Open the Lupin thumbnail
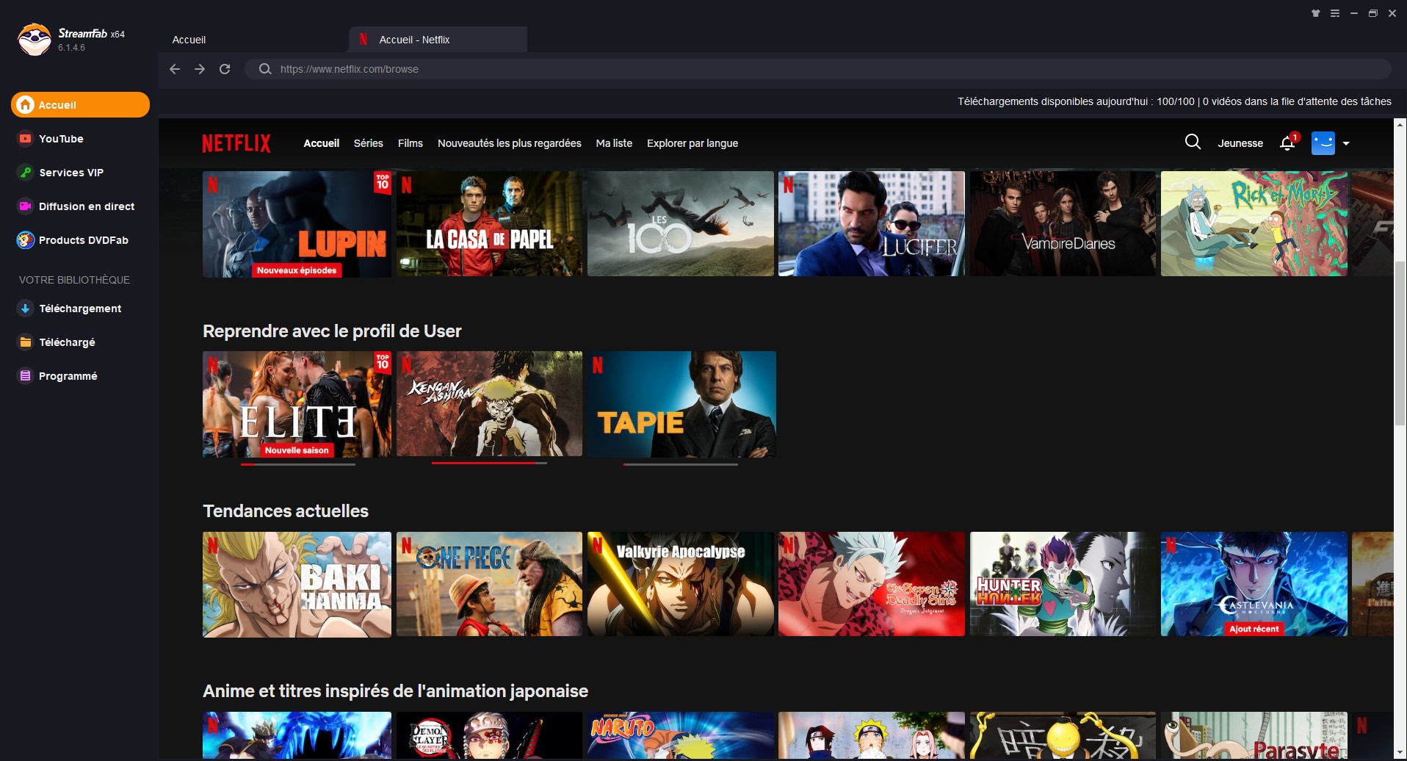1407x761 pixels. 297,224
